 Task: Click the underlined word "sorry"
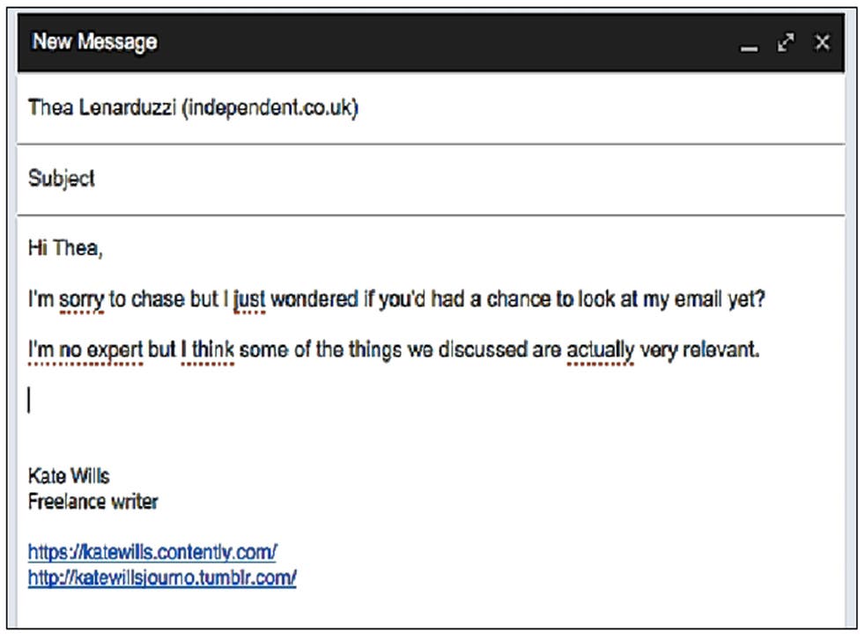81,300
